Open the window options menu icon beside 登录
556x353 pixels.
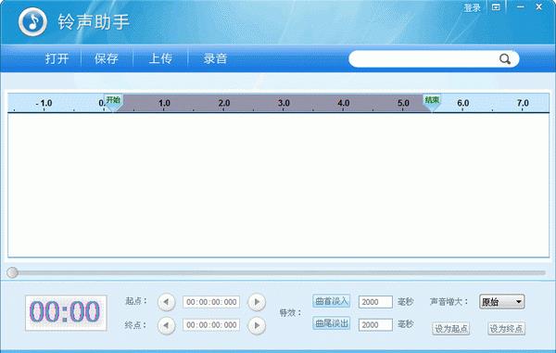point(496,7)
